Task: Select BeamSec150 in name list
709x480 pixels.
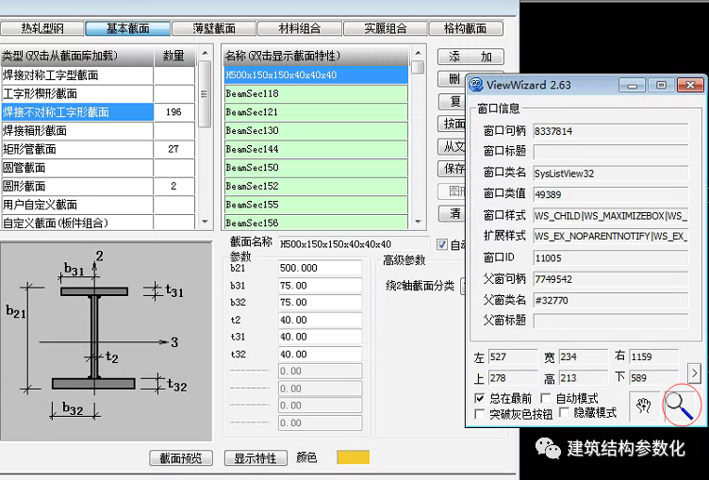Action: point(316,168)
